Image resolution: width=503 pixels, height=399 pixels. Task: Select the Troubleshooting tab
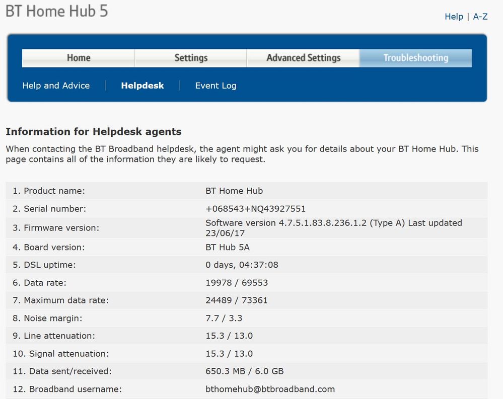pyautogui.click(x=416, y=58)
